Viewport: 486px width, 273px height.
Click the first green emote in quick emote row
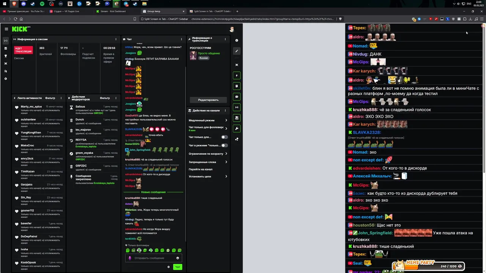click(128, 250)
